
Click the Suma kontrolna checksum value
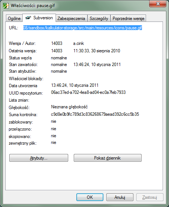pos(95,114)
